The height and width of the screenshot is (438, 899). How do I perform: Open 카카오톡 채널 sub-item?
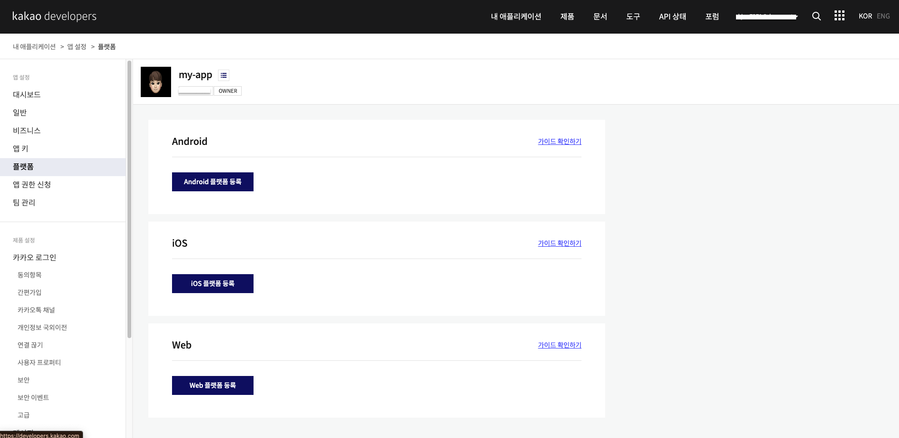pyautogui.click(x=36, y=310)
